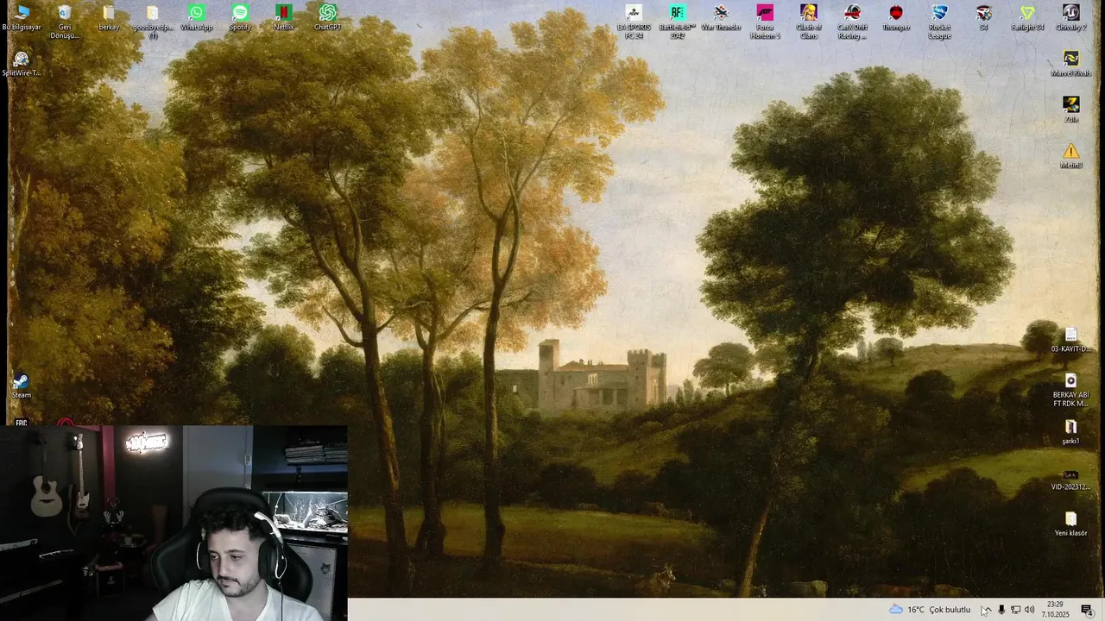Image resolution: width=1105 pixels, height=621 pixels.
Task: Select the Marvel Rivals icon
Action: coord(1071,64)
